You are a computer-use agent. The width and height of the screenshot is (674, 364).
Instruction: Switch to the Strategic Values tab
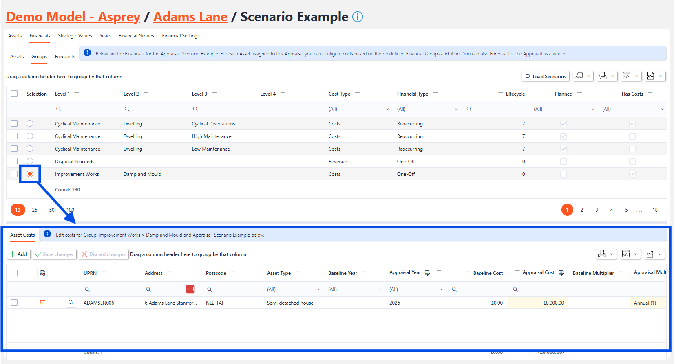(x=75, y=36)
